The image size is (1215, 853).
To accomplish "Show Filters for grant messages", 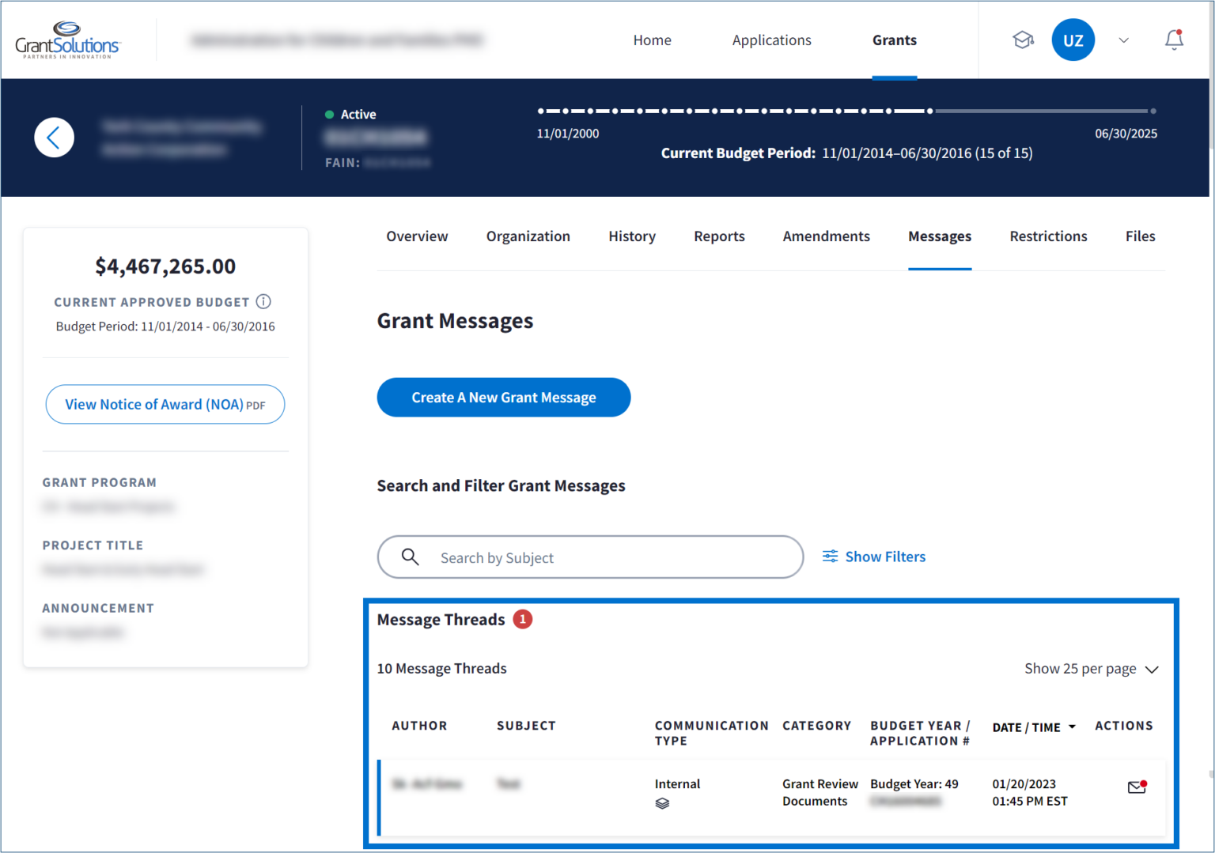I will click(874, 557).
